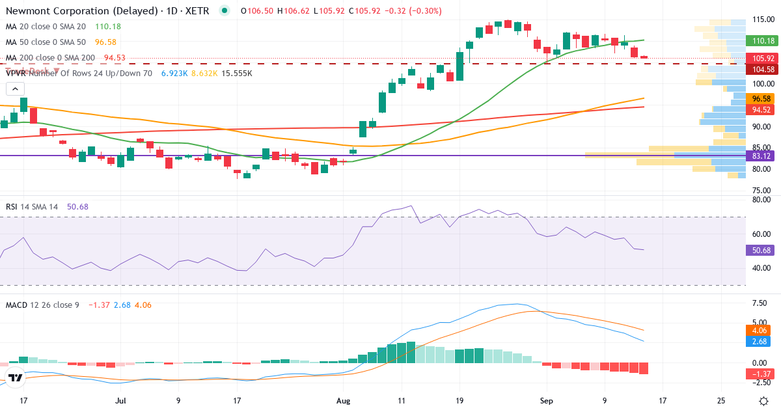Click the VPVR total volume 15.555K
This screenshot has height=410, width=781.
237,74
